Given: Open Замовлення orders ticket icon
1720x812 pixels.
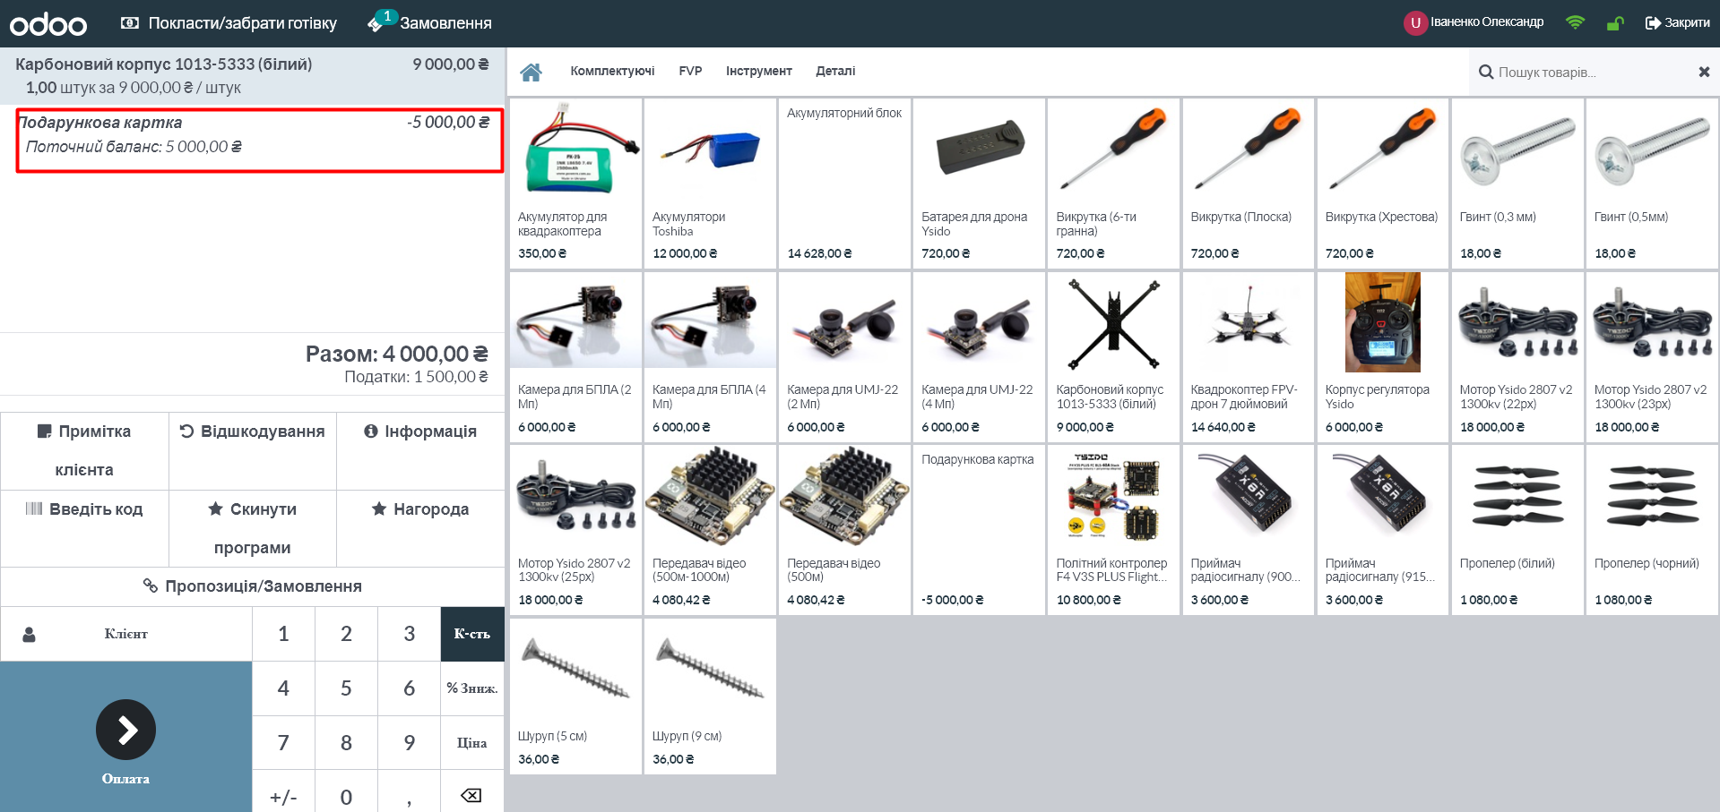Looking at the screenshot, I should pyautogui.click(x=376, y=23).
